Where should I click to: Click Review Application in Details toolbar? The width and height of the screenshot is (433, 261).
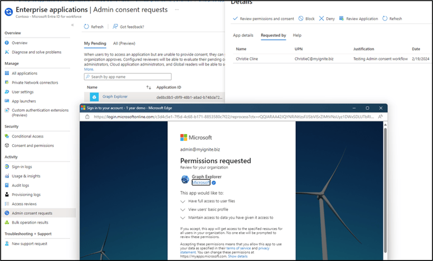click(358, 19)
